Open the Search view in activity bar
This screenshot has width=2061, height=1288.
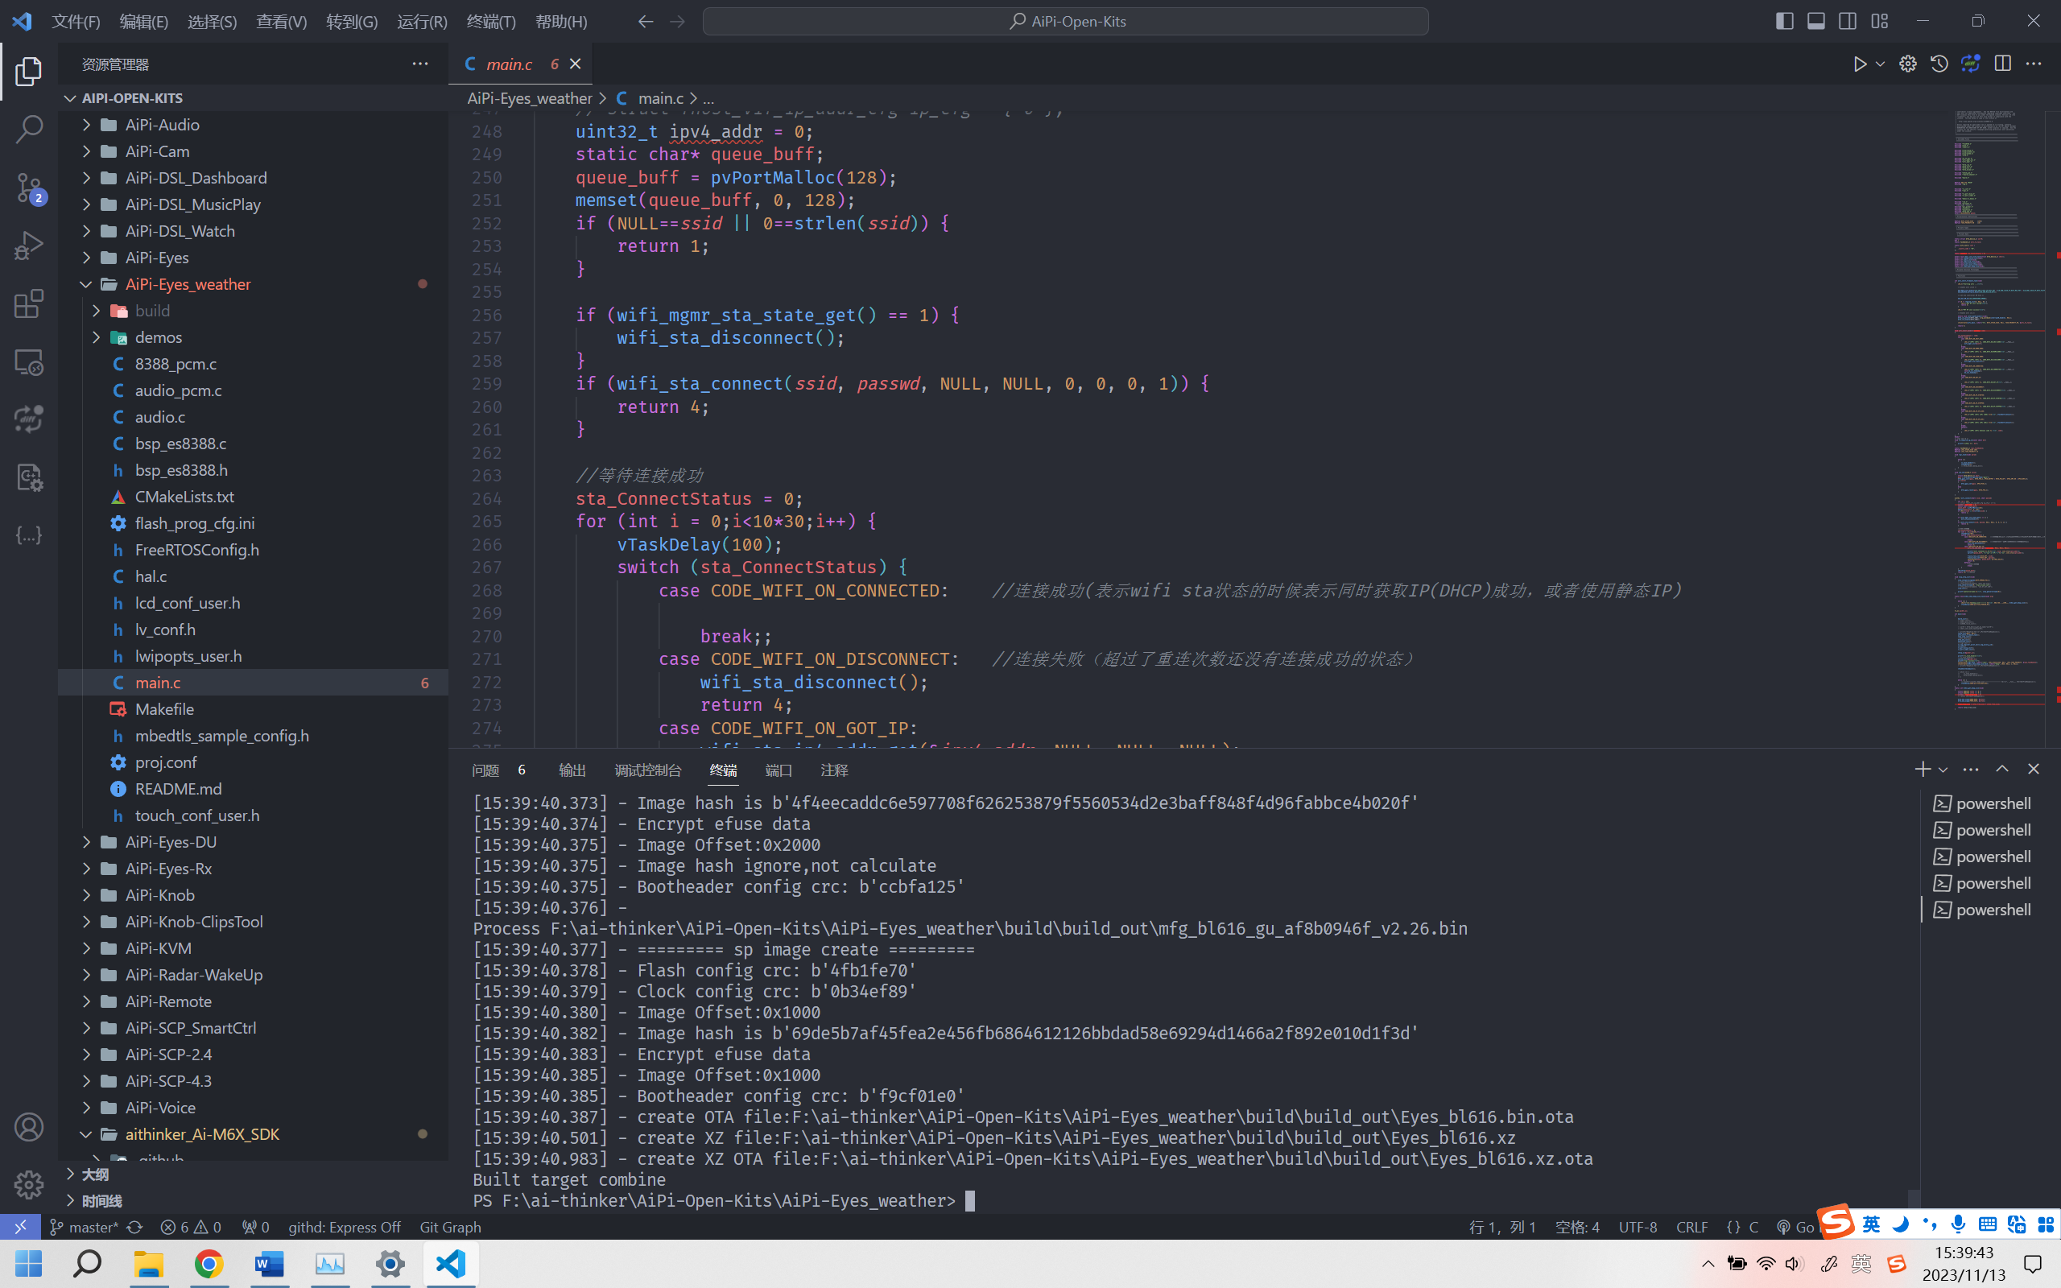[x=29, y=130]
